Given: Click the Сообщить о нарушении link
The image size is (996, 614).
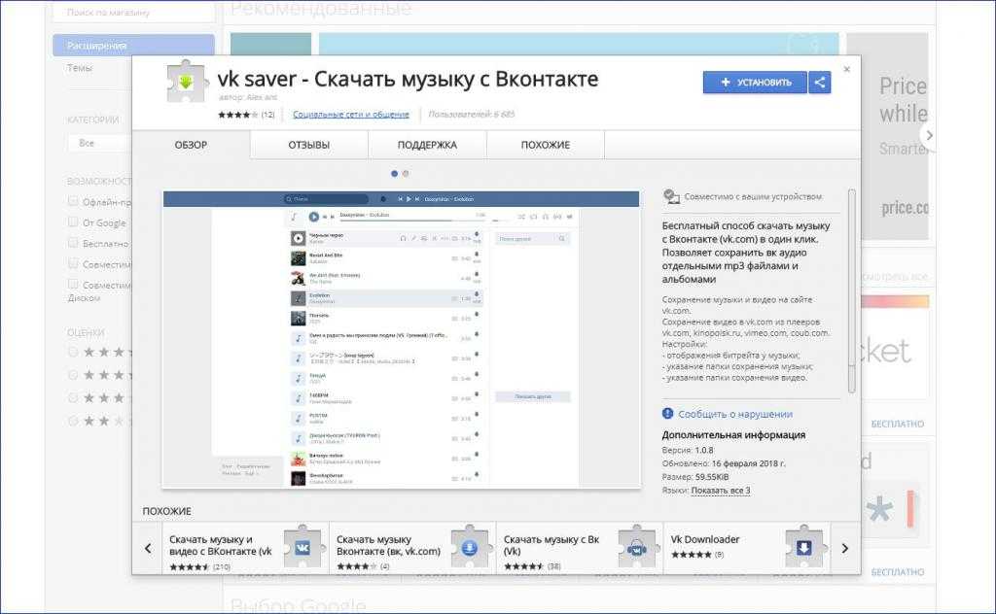Looking at the screenshot, I should click(735, 414).
